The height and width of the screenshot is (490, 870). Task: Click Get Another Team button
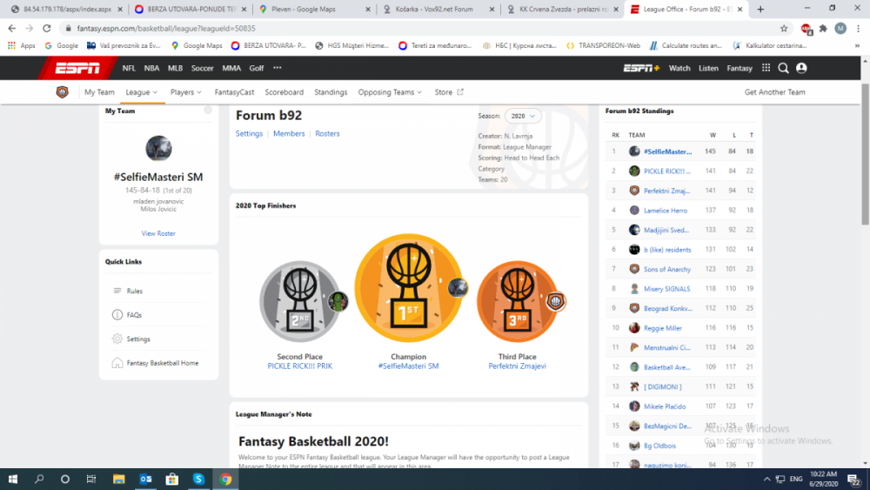click(774, 92)
